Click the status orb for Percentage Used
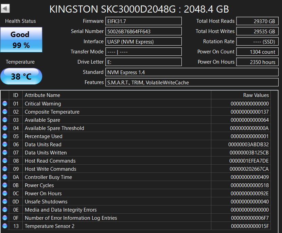The height and width of the screenshot is (233, 282). coord(5,136)
